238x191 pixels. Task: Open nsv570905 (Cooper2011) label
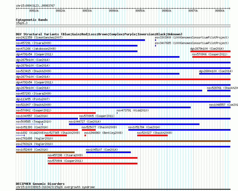(x=97, y=116)
